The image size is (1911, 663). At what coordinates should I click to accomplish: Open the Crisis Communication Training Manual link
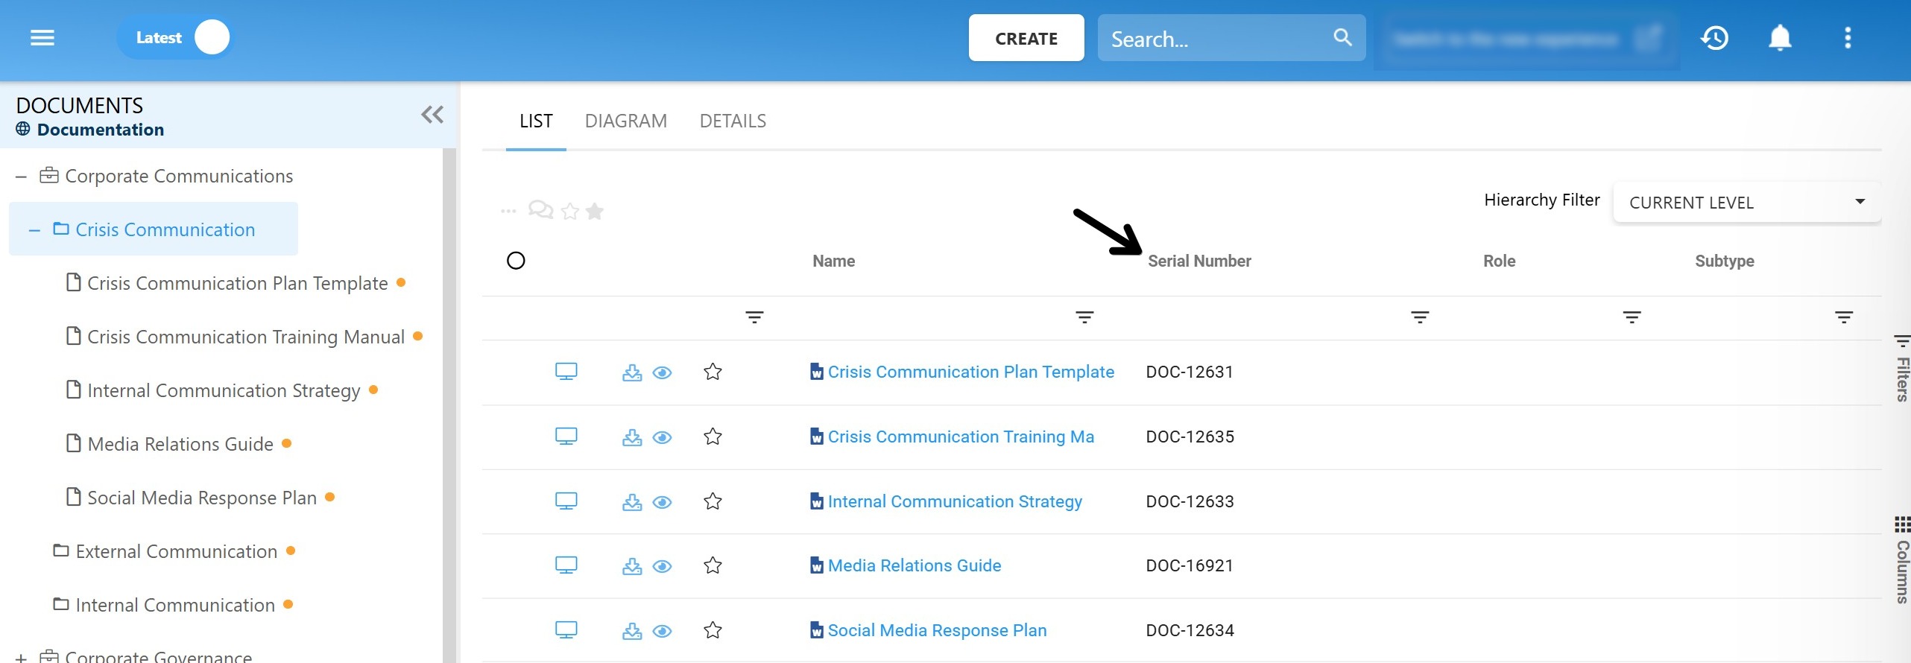(x=960, y=437)
